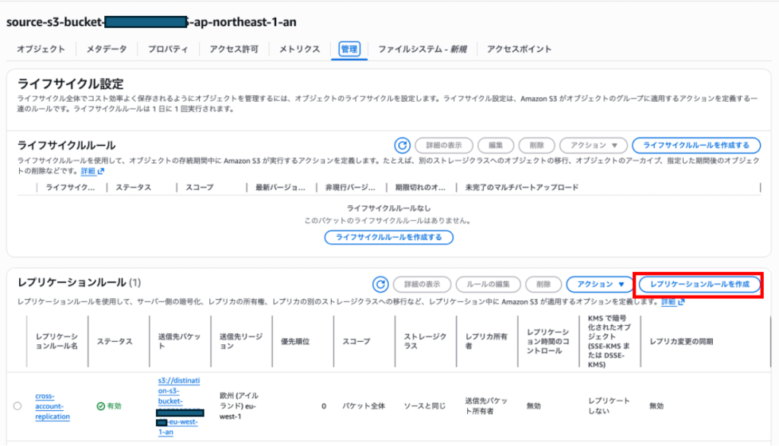Click lifecycle 詳細の表示 button
Image resolution: width=779 pixels, height=446 pixels.
click(444, 145)
